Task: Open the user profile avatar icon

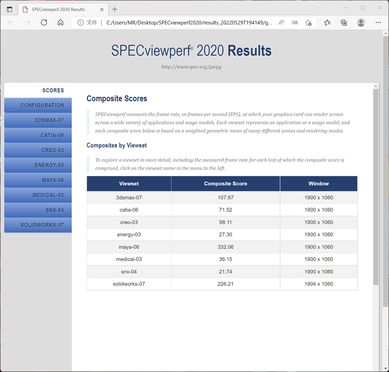Action: coord(361,23)
